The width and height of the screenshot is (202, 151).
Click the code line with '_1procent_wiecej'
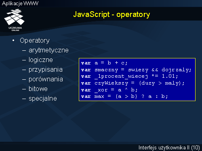130,77
